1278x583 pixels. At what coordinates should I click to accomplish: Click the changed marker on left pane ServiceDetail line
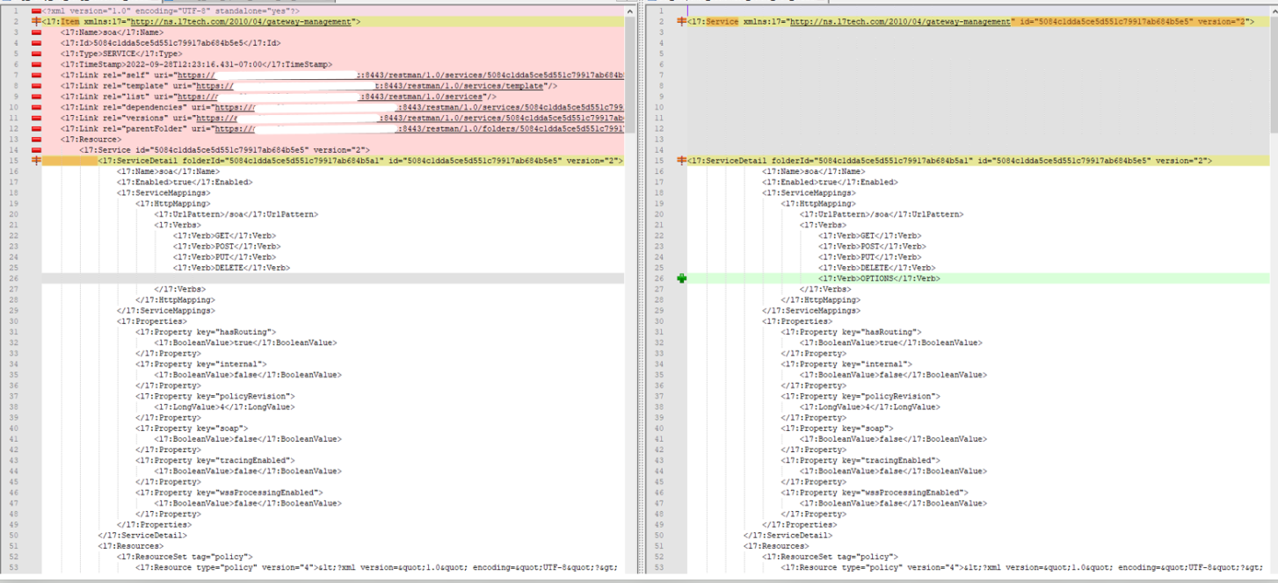(x=35, y=161)
